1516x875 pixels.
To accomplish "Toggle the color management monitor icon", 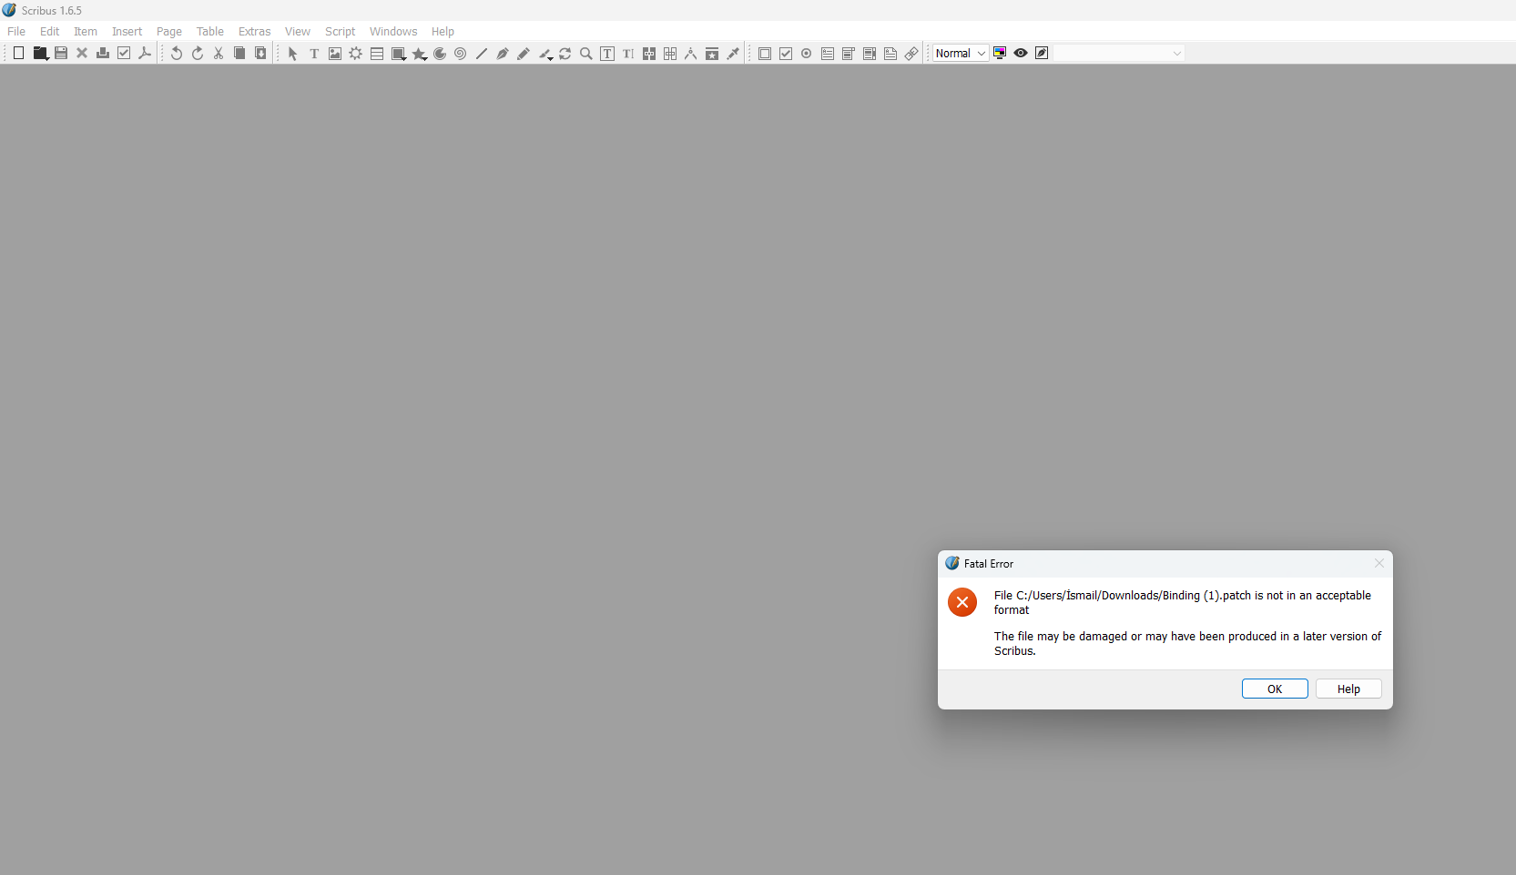I will click(x=1000, y=54).
